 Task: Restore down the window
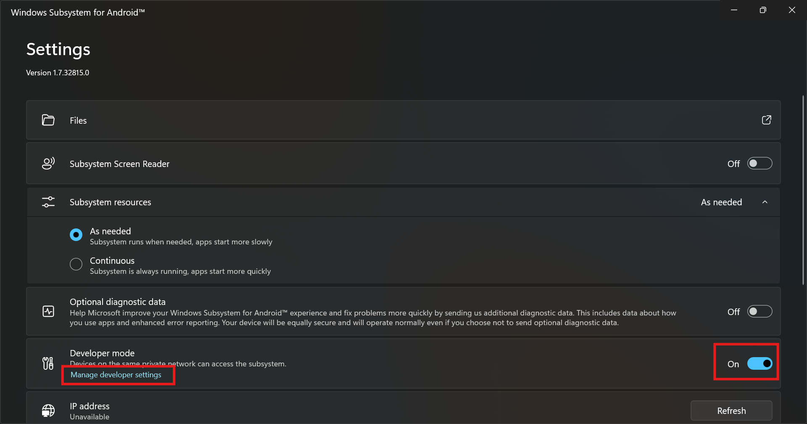[763, 10]
